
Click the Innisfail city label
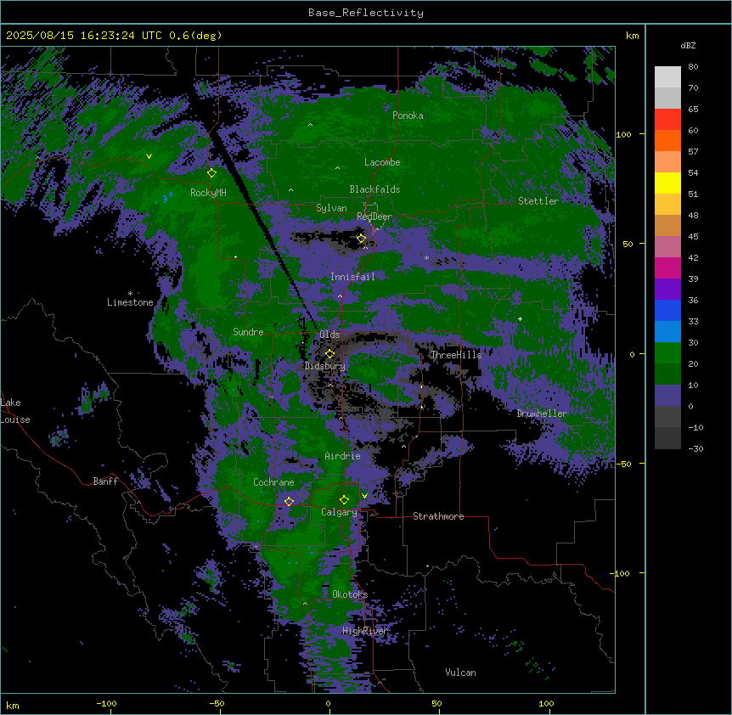coord(352,277)
